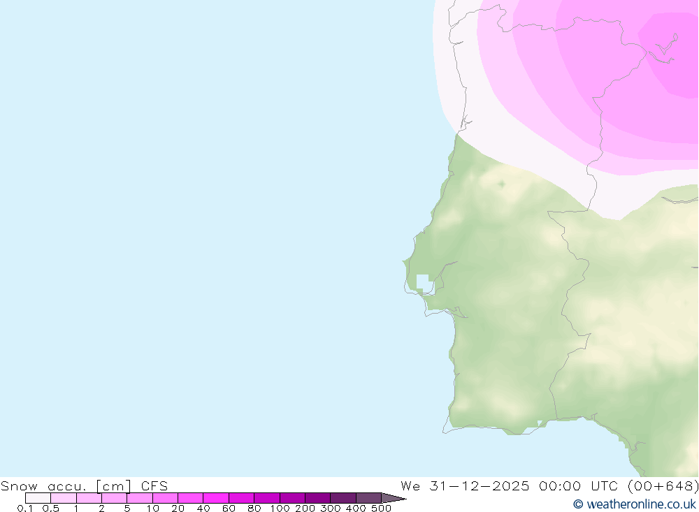Click the legend label '80'
This screenshot has height=512, width=699.
[254, 508]
